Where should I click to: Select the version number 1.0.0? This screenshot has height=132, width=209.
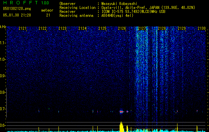point(45,3)
